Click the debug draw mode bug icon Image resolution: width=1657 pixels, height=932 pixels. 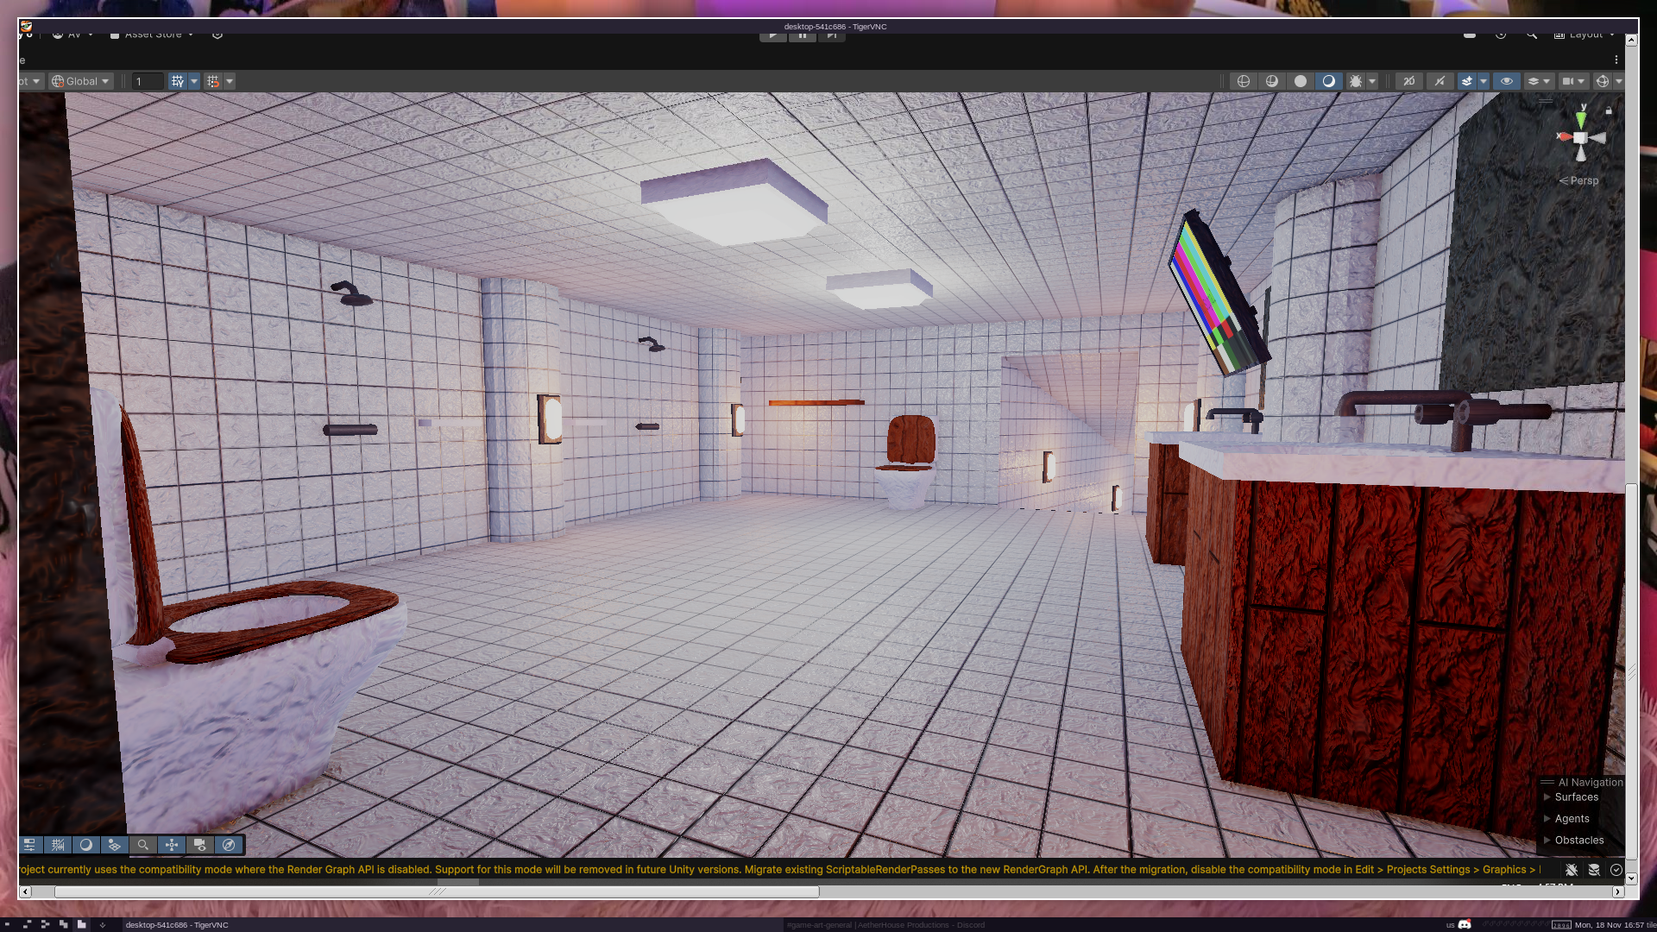tap(1356, 81)
